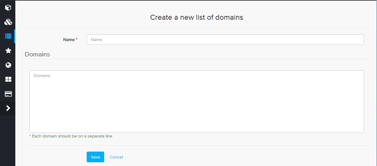Open the stacked cubes sidebar icon
Viewport: 377px width, 166px height.
pyautogui.click(x=8, y=22)
